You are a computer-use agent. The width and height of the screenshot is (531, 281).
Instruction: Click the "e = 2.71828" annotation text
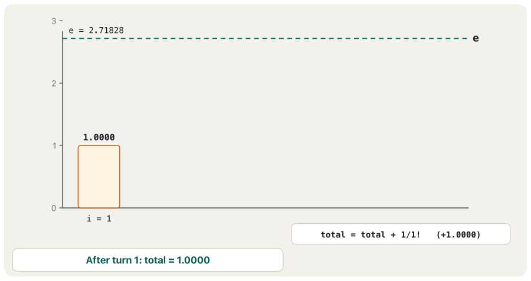[96, 31]
